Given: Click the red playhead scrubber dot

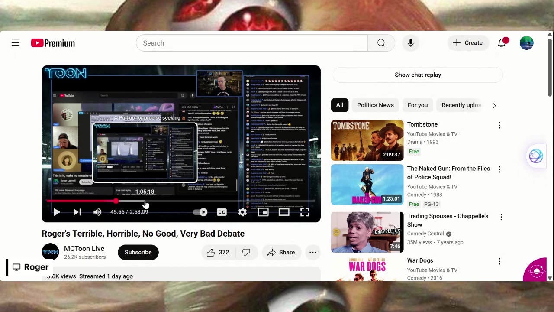Looking at the screenshot, I should (x=116, y=201).
